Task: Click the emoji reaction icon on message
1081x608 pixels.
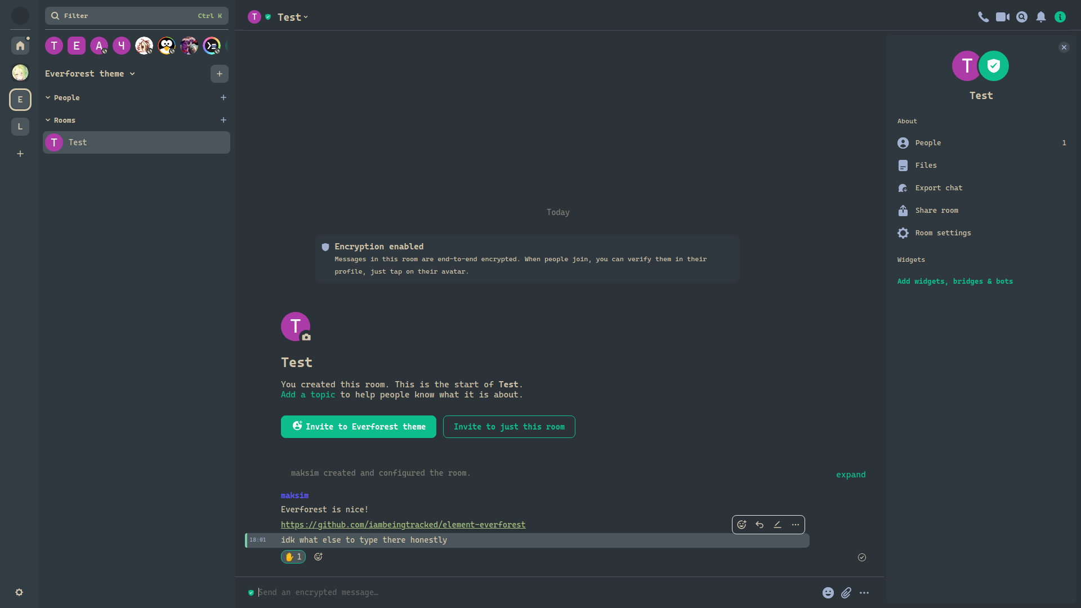Action: (741, 525)
